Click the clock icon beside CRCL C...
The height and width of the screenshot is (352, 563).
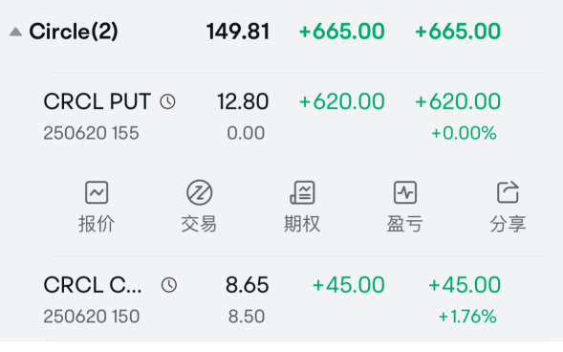click(169, 285)
